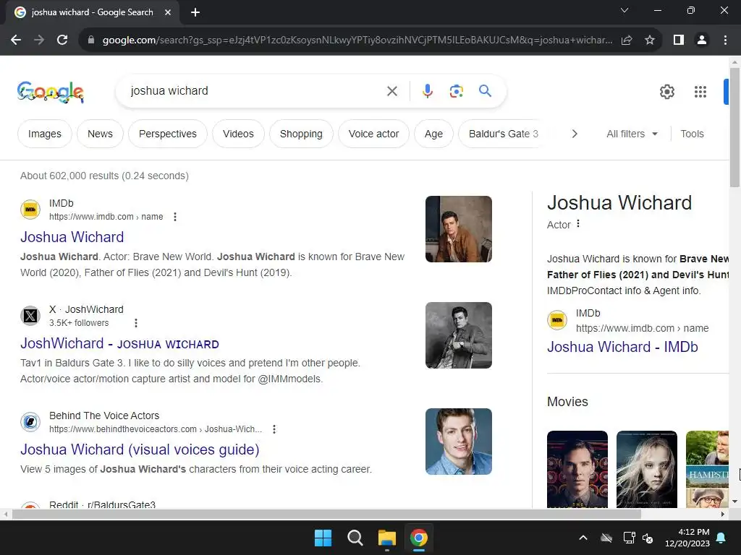The height and width of the screenshot is (555, 741).
Task: Open Google quick settings gear
Action: pyautogui.click(x=666, y=92)
